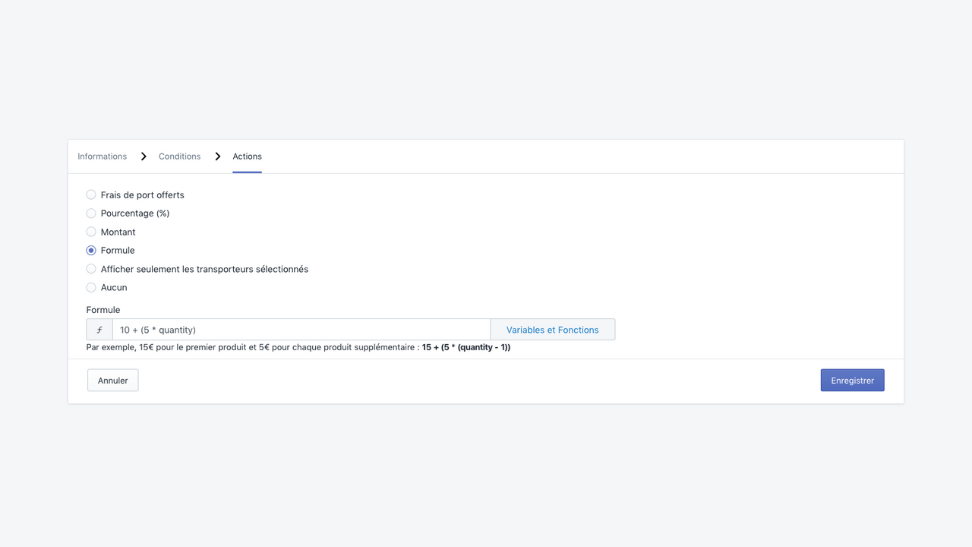Image resolution: width=972 pixels, height=547 pixels.
Task: Click the Formule field label
Action: [x=103, y=310]
